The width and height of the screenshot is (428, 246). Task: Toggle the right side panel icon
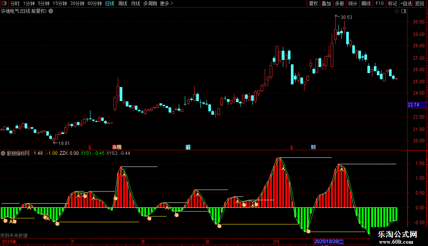coord(404,11)
